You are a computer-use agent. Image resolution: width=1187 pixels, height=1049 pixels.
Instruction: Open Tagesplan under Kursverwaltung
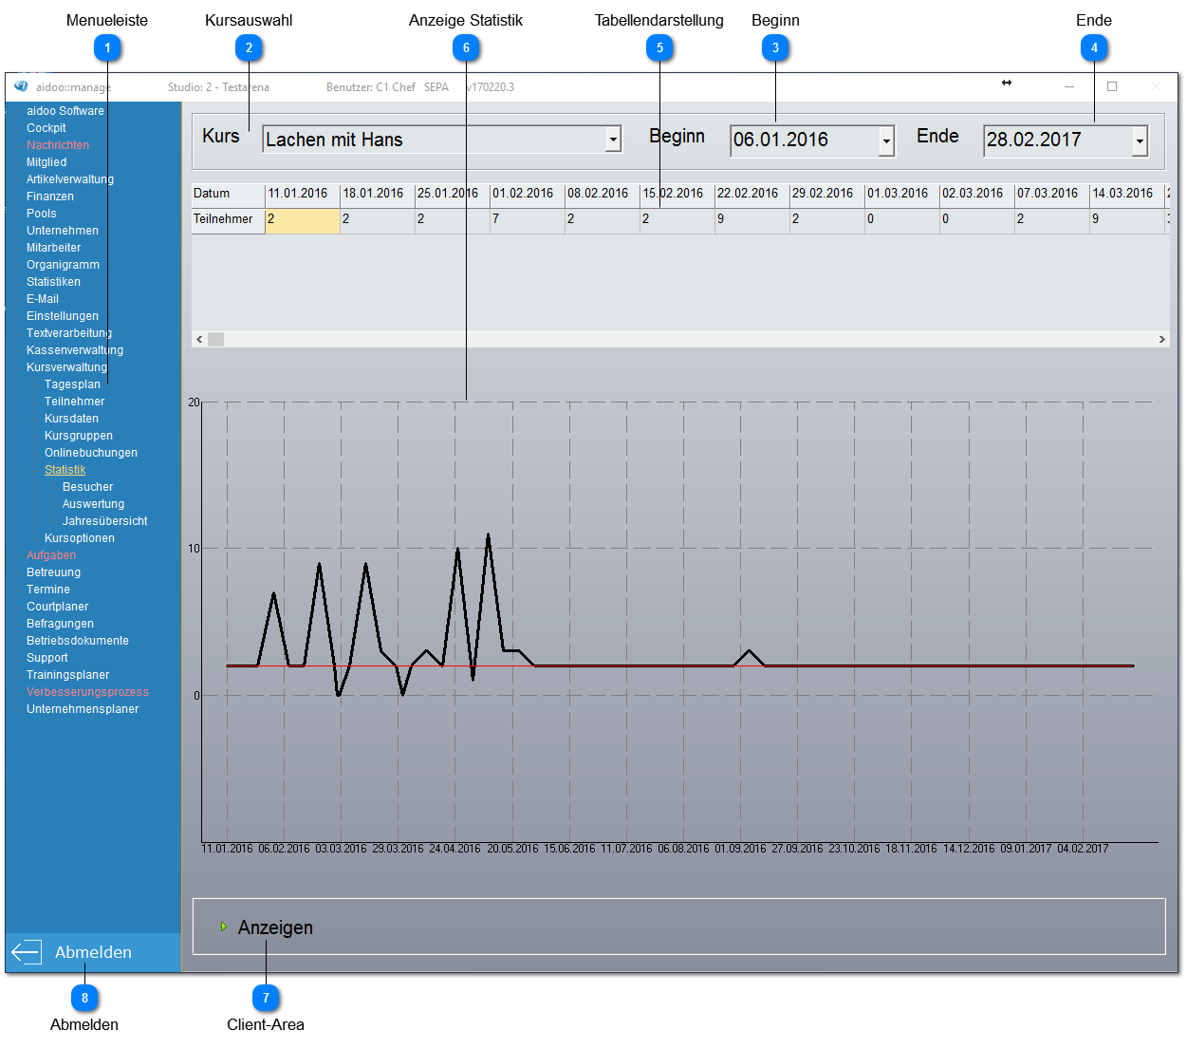coord(72,384)
